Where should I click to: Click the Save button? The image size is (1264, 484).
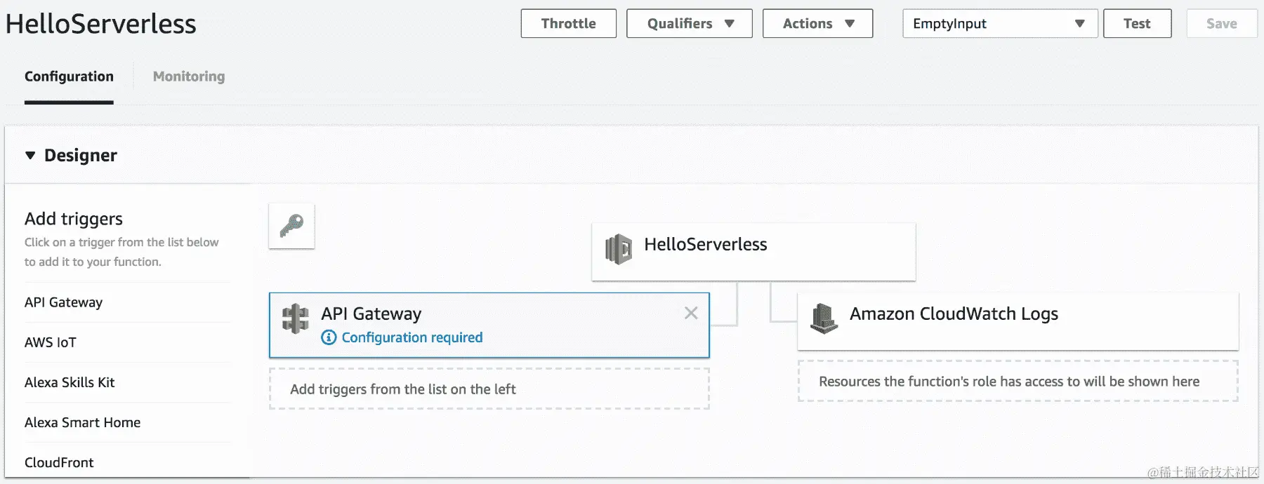(1221, 24)
